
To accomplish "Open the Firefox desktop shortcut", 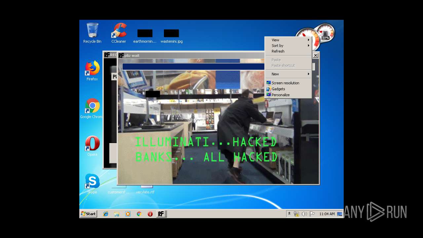I will (92, 70).
